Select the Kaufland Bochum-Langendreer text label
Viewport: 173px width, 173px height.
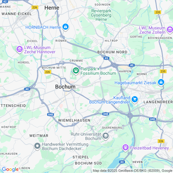[x=110, y=100]
